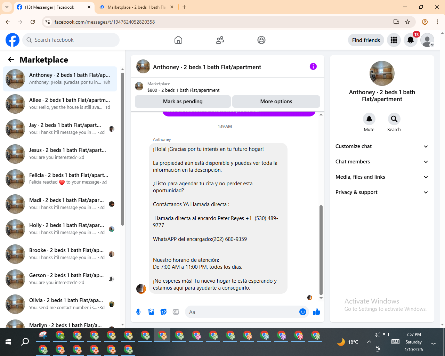The image size is (445, 356).
Task: Open the Jay conversation
Action: click(60, 129)
